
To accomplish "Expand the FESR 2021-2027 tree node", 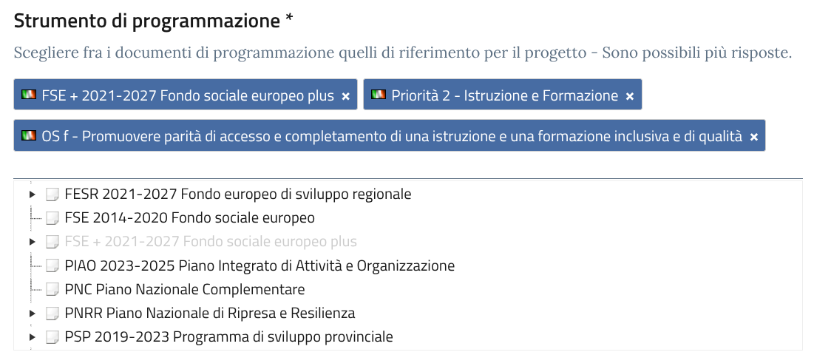I will tap(32, 194).
